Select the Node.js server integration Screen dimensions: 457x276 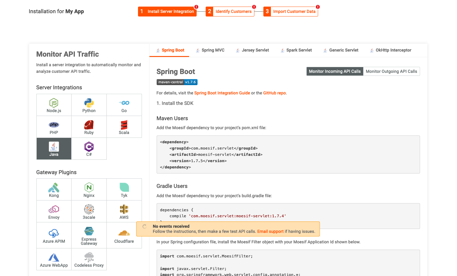54,105
